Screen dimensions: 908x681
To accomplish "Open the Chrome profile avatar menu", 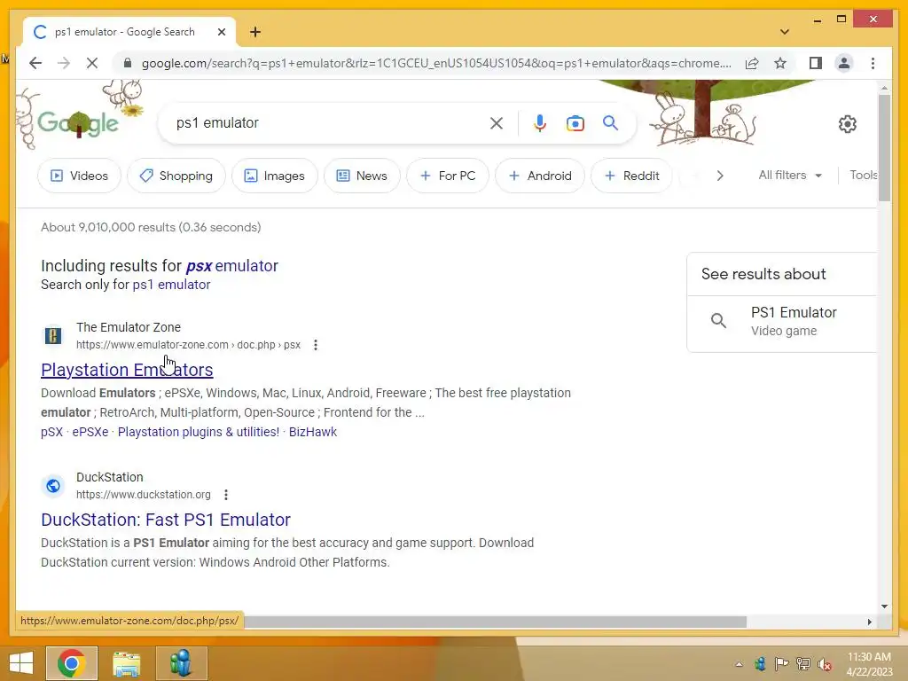I will [x=844, y=63].
